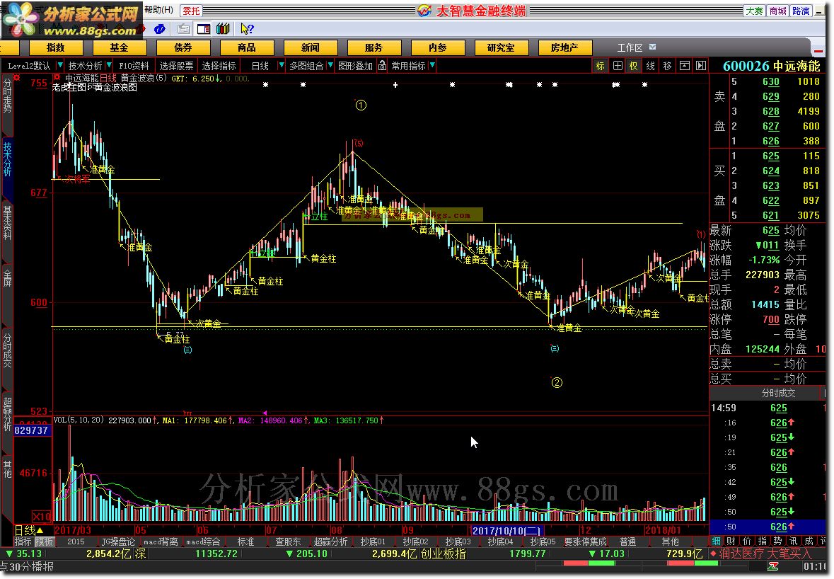Image resolution: width=834 pixels, height=579 pixels.
Task: Toggle the 权 rights adjustment button
Action: (x=634, y=65)
